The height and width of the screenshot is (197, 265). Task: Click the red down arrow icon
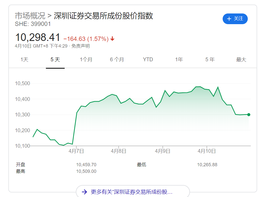click(112, 39)
